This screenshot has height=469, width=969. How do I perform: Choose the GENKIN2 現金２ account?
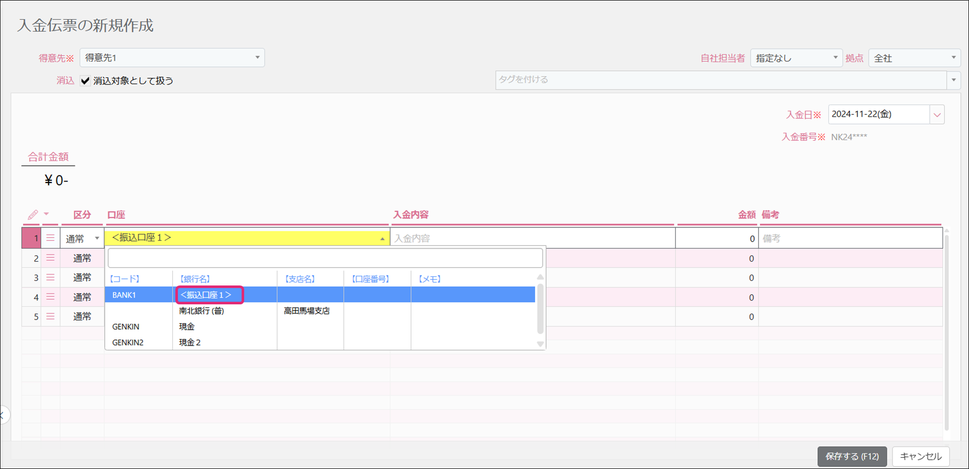(190, 343)
